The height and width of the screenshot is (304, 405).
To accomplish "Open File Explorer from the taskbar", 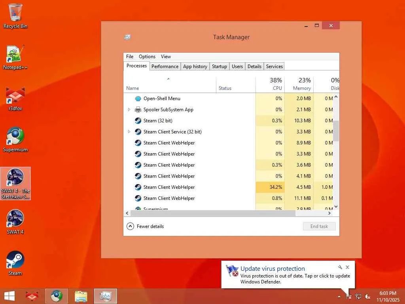I will 81,296.
